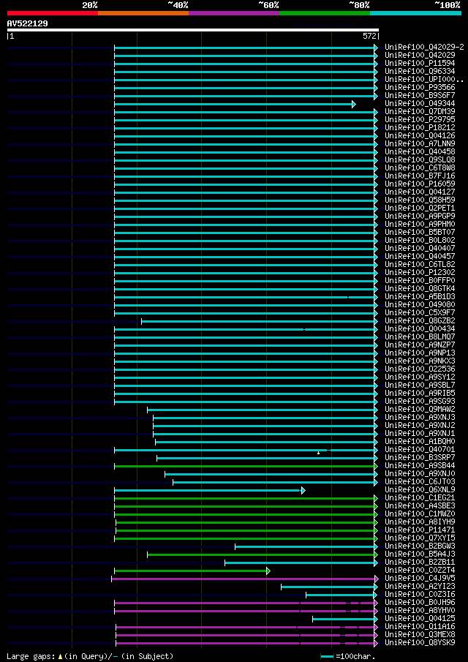The width and height of the screenshot is (468, 662).
Task: Click the cyan 100char scale bar in legend
Action: click(x=328, y=656)
